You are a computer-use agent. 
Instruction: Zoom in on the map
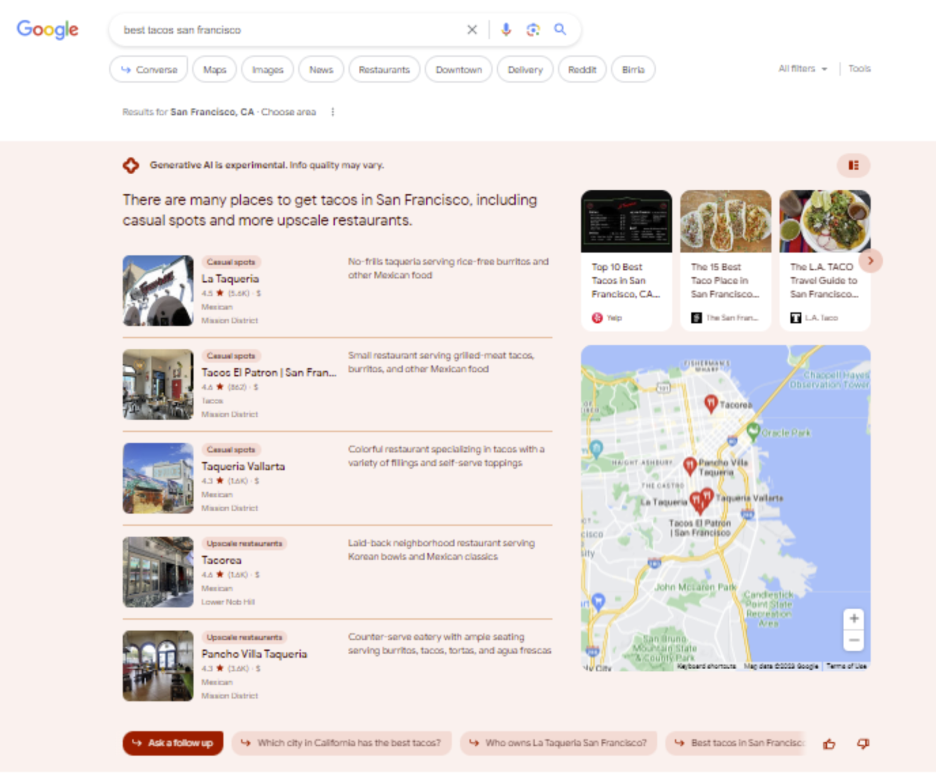click(854, 619)
